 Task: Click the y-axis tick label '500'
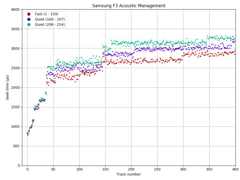click(16, 146)
